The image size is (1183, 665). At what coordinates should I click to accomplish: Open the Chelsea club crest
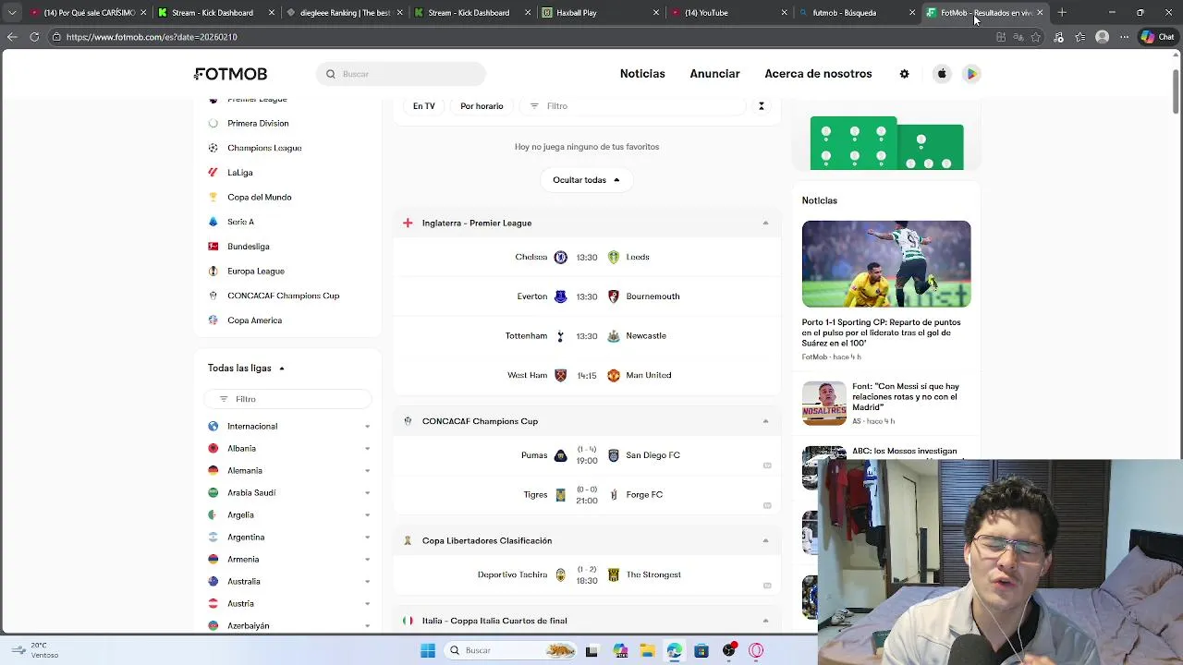[560, 257]
